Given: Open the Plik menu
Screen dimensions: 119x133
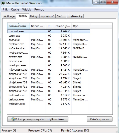Looking at the screenshot, I should [x=5, y=10].
